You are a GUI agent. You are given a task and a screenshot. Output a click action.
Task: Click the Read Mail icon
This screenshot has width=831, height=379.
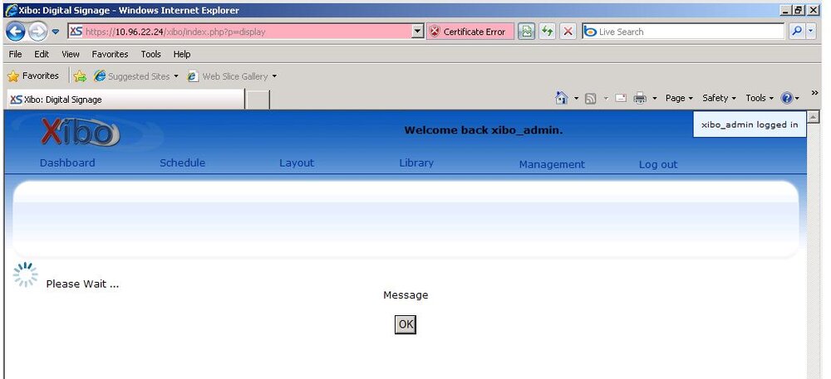[621, 99]
